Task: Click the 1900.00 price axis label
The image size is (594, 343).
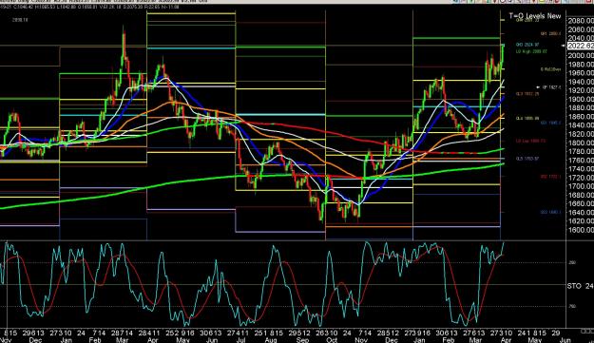Action: [x=581, y=99]
